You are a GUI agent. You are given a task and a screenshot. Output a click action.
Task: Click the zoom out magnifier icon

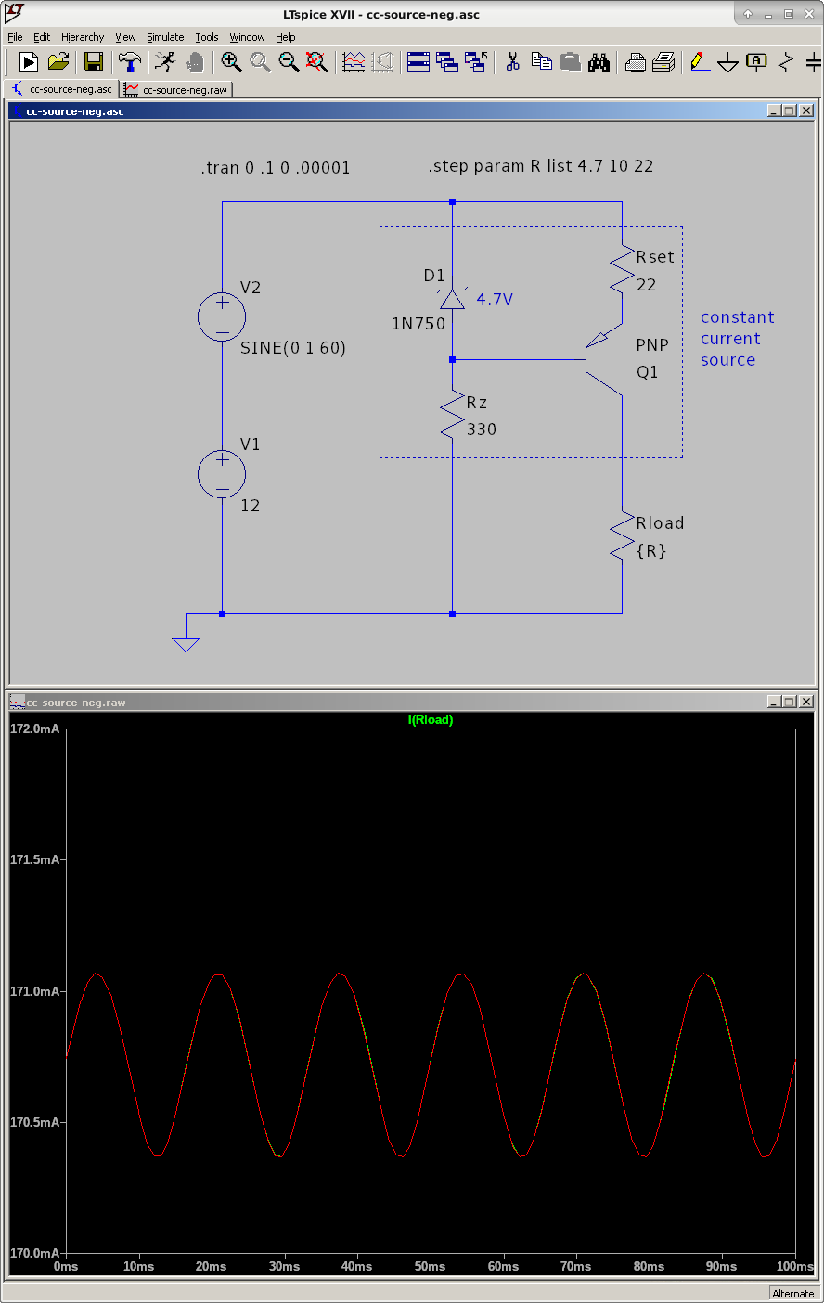coord(289,62)
